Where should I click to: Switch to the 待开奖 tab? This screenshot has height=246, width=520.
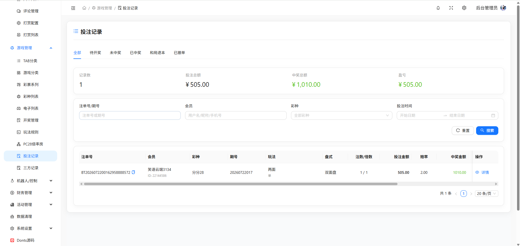coord(95,53)
